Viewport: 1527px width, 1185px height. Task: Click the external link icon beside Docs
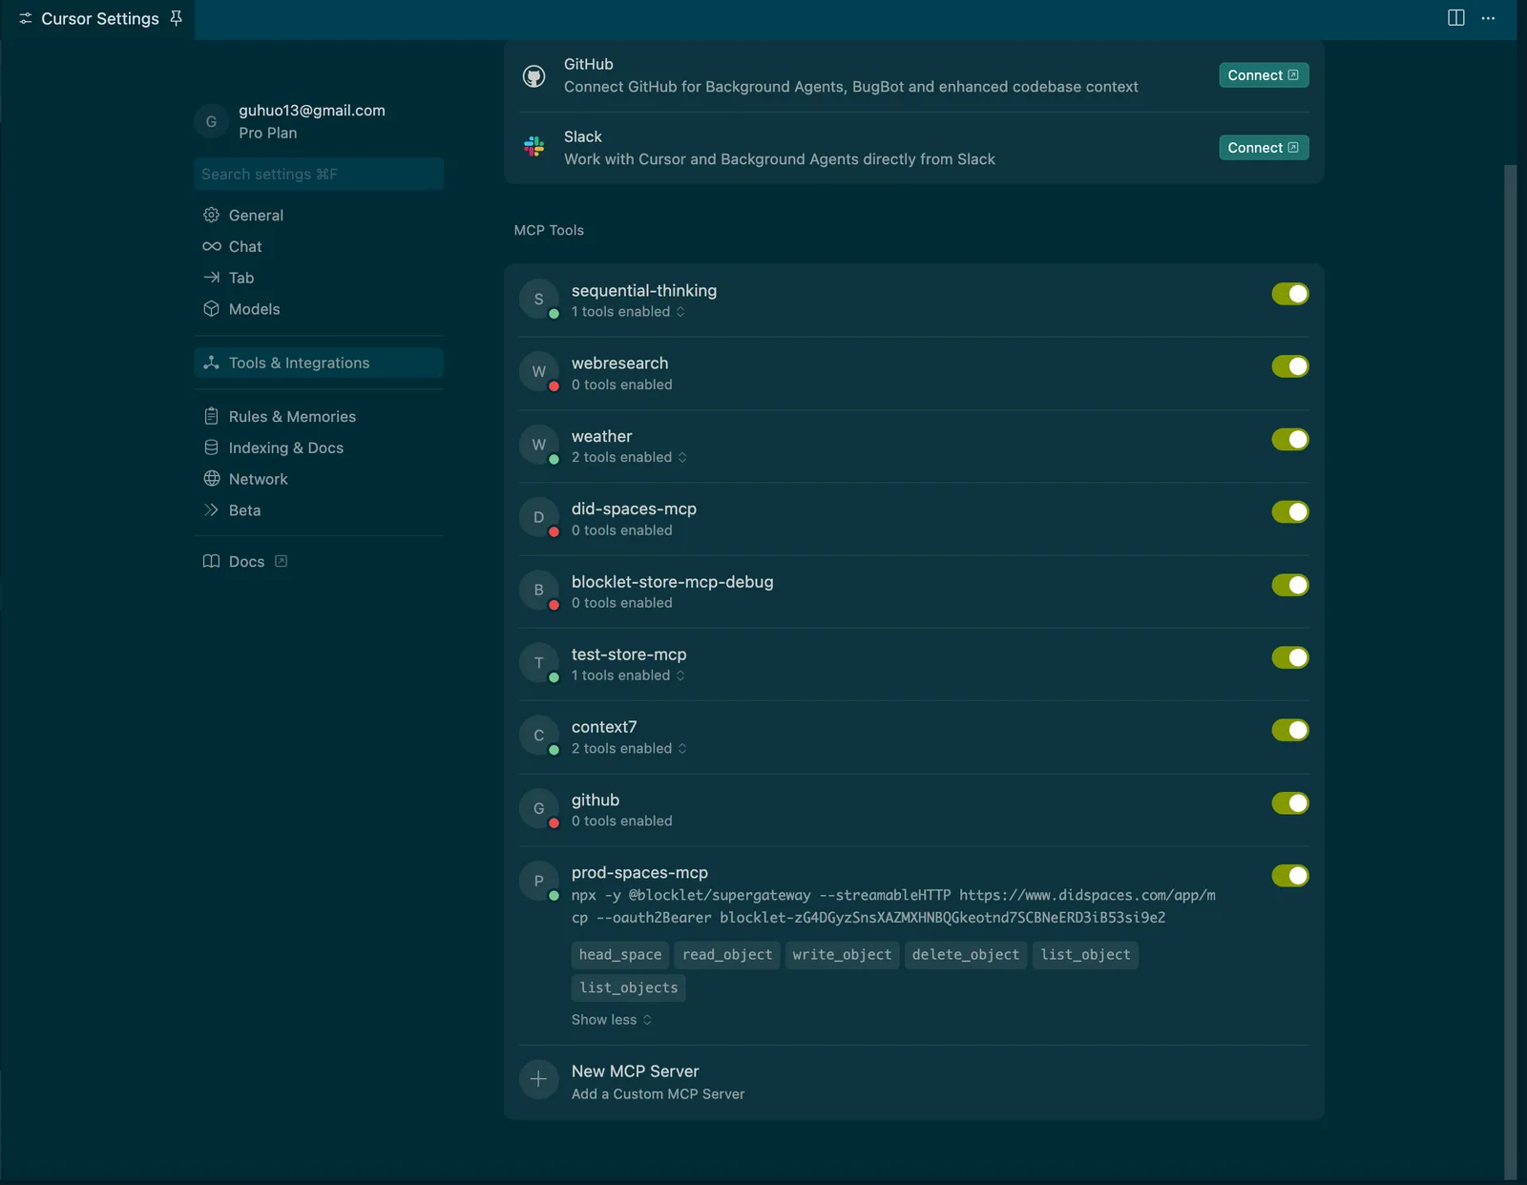point(281,561)
